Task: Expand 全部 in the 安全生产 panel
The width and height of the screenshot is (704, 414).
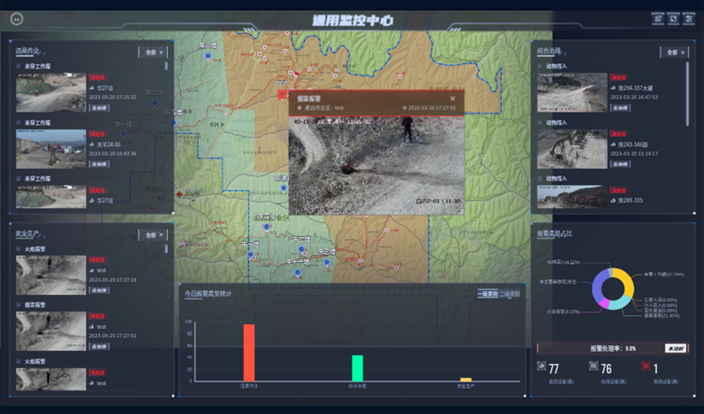Action: click(152, 235)
